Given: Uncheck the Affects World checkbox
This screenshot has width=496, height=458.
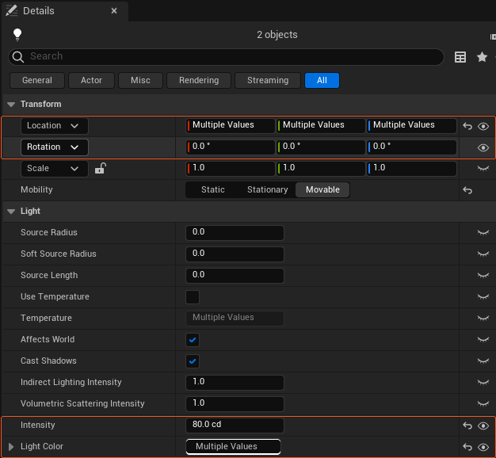Looking at the screenshot, I should [193, 340].
